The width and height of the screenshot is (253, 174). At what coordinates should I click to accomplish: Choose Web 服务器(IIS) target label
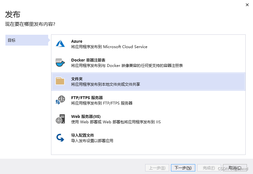(86, 117)
